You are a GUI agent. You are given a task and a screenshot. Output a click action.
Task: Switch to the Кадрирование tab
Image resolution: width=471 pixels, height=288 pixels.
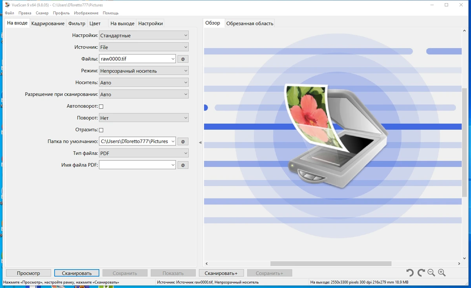coord(48,24)
